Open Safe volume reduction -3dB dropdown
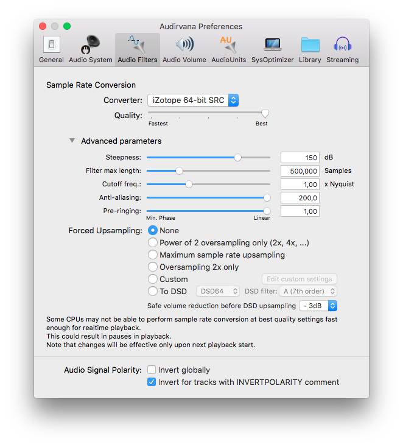 coord(318,306)
